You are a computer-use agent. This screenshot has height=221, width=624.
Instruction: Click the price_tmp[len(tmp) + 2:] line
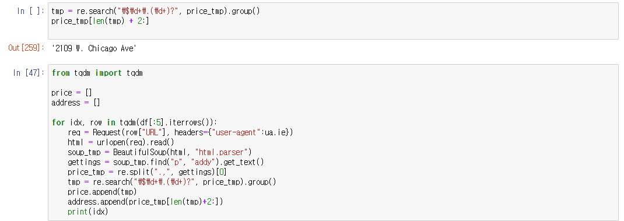[x=100, y=21]
